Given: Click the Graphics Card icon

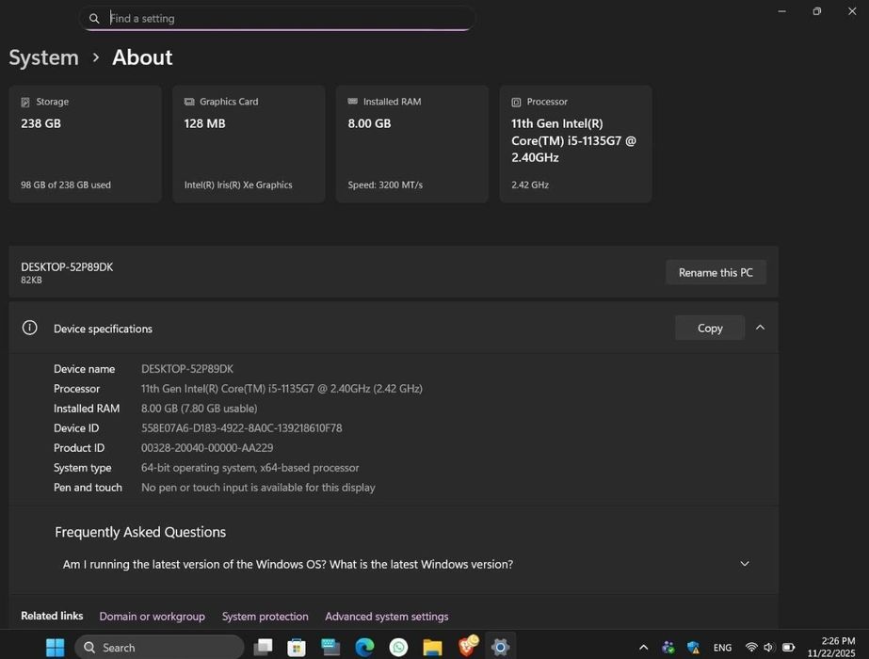Looking at the screenshot, I should [189, 102].
